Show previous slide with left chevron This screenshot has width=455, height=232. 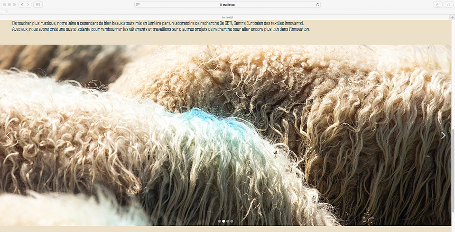tap(8, 136)
